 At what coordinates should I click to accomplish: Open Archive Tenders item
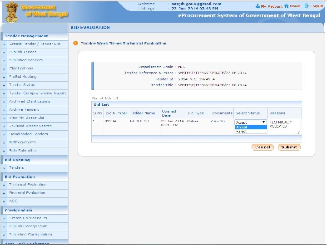tap(24, 109)
